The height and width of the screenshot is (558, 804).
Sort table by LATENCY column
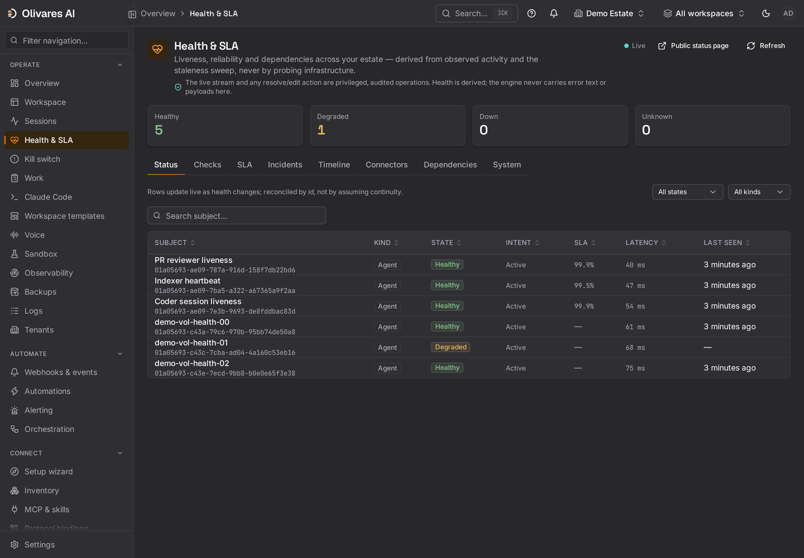(x=645, y=243)
